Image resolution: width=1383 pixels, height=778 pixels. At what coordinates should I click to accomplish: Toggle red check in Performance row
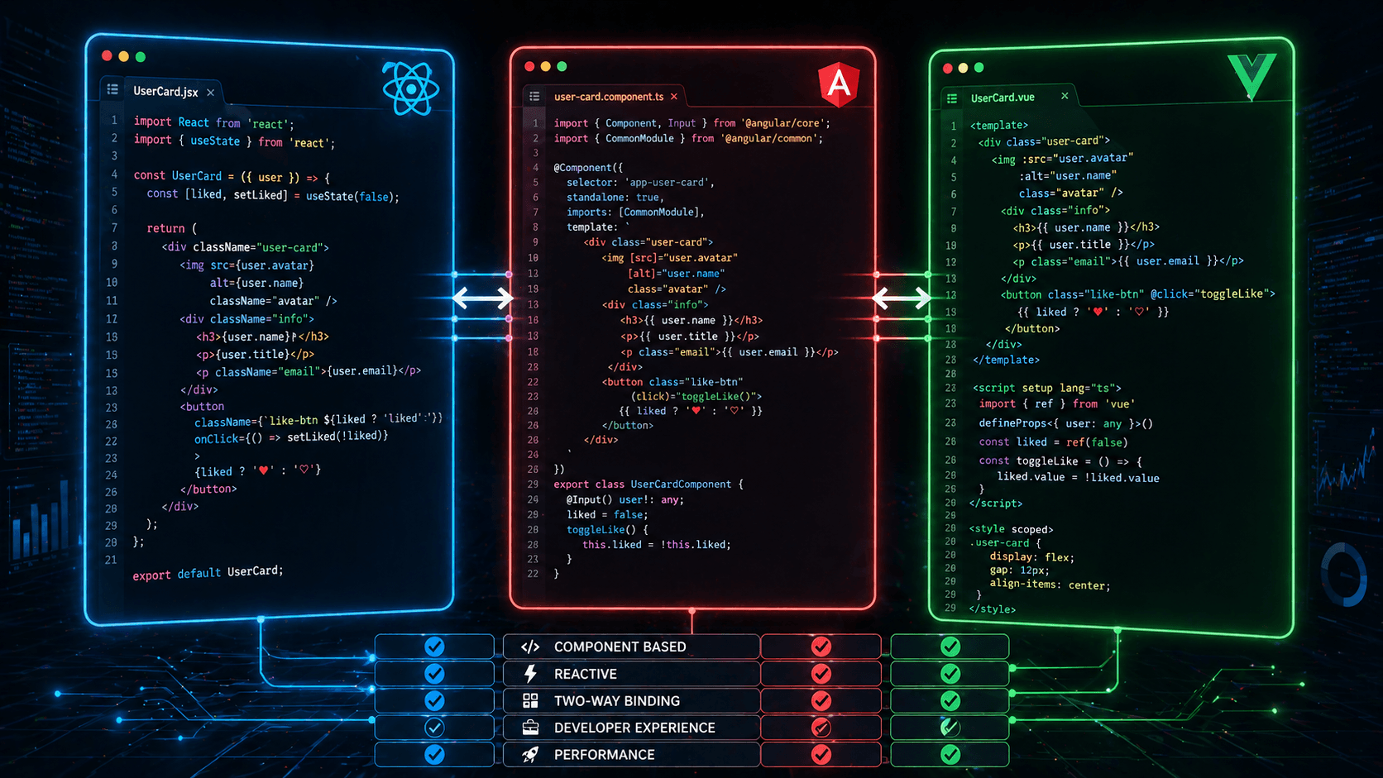pyautogui.click(x=821, y=755)
